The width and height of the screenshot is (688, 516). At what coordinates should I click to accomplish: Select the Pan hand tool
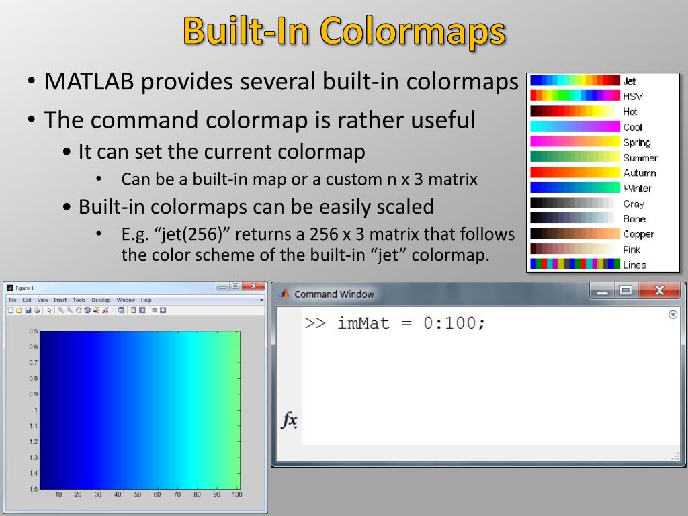[79, 310]
